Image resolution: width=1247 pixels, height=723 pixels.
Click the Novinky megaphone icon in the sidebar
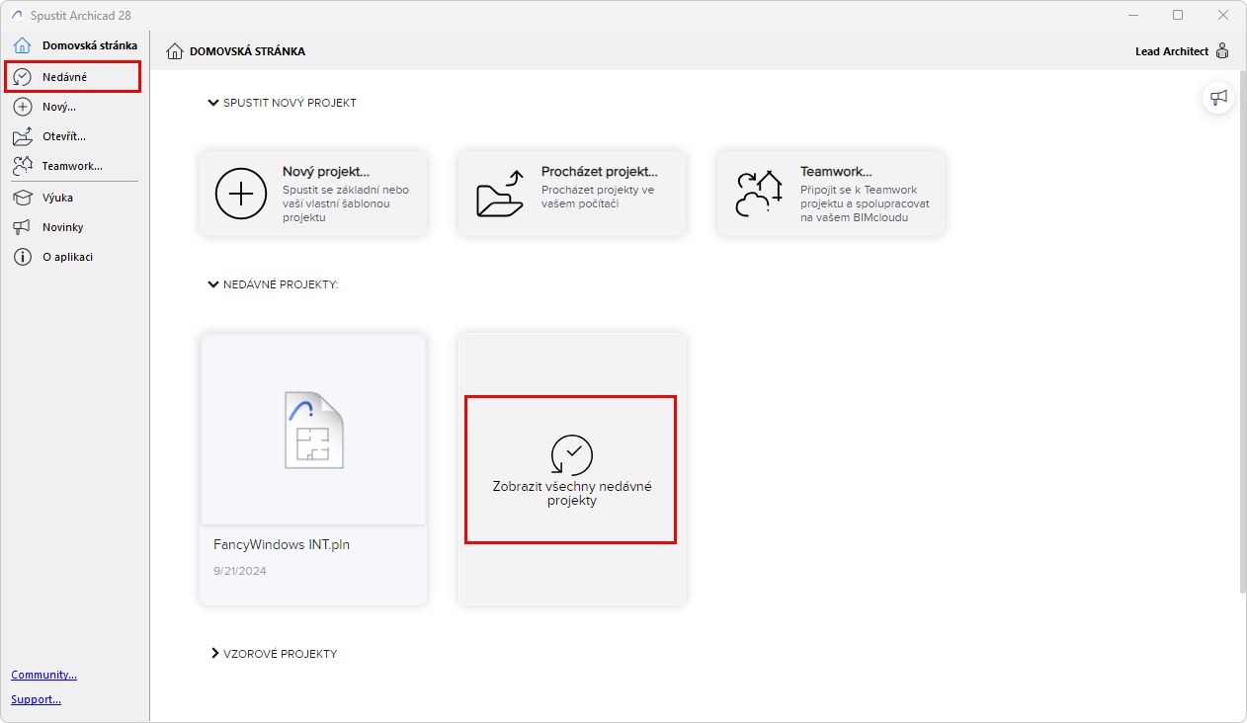click(x=22, y=227)
